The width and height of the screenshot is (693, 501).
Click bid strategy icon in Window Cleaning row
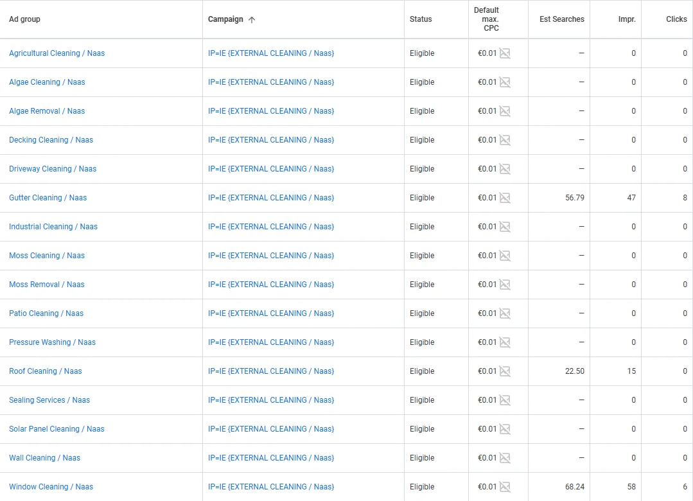pyautogui.click(x=505, y=487)
